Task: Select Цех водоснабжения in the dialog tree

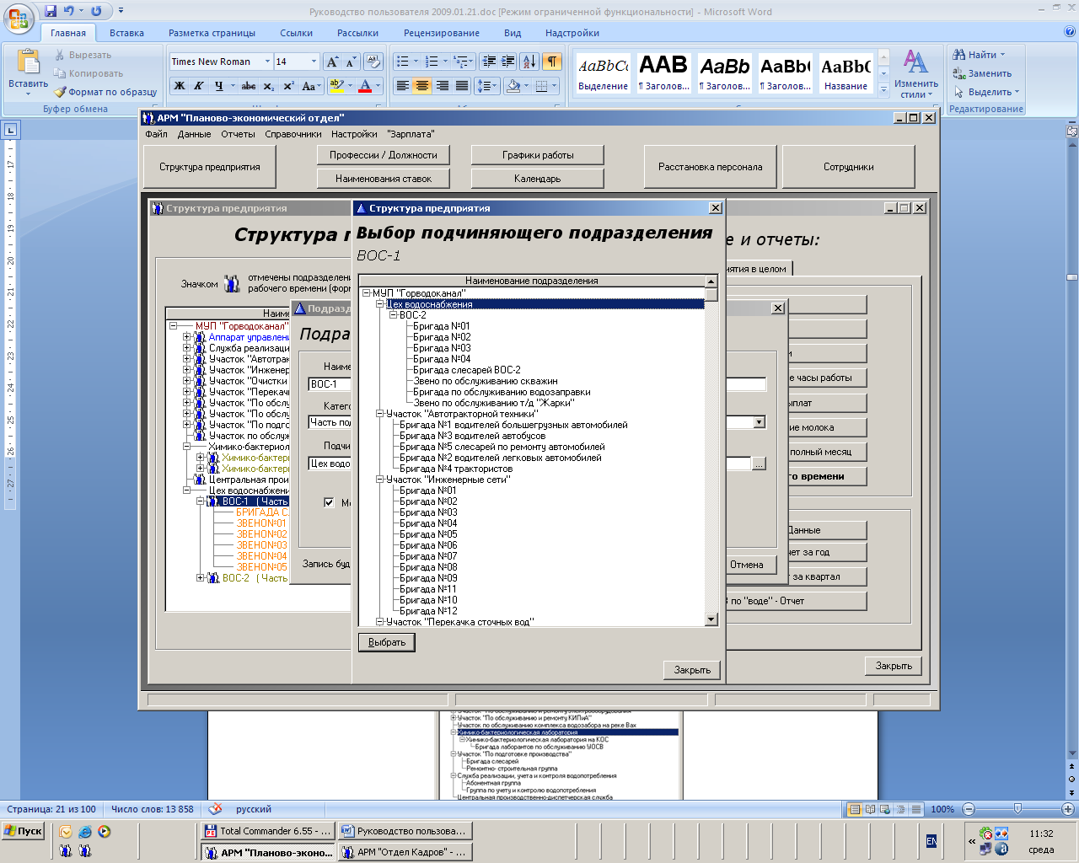Action: pyautogui.click(x=429, y=304)
